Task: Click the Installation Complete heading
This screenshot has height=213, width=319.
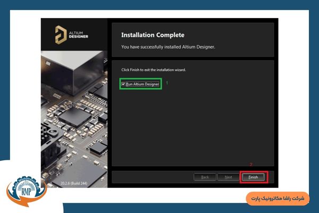Action: click(153, 36)
